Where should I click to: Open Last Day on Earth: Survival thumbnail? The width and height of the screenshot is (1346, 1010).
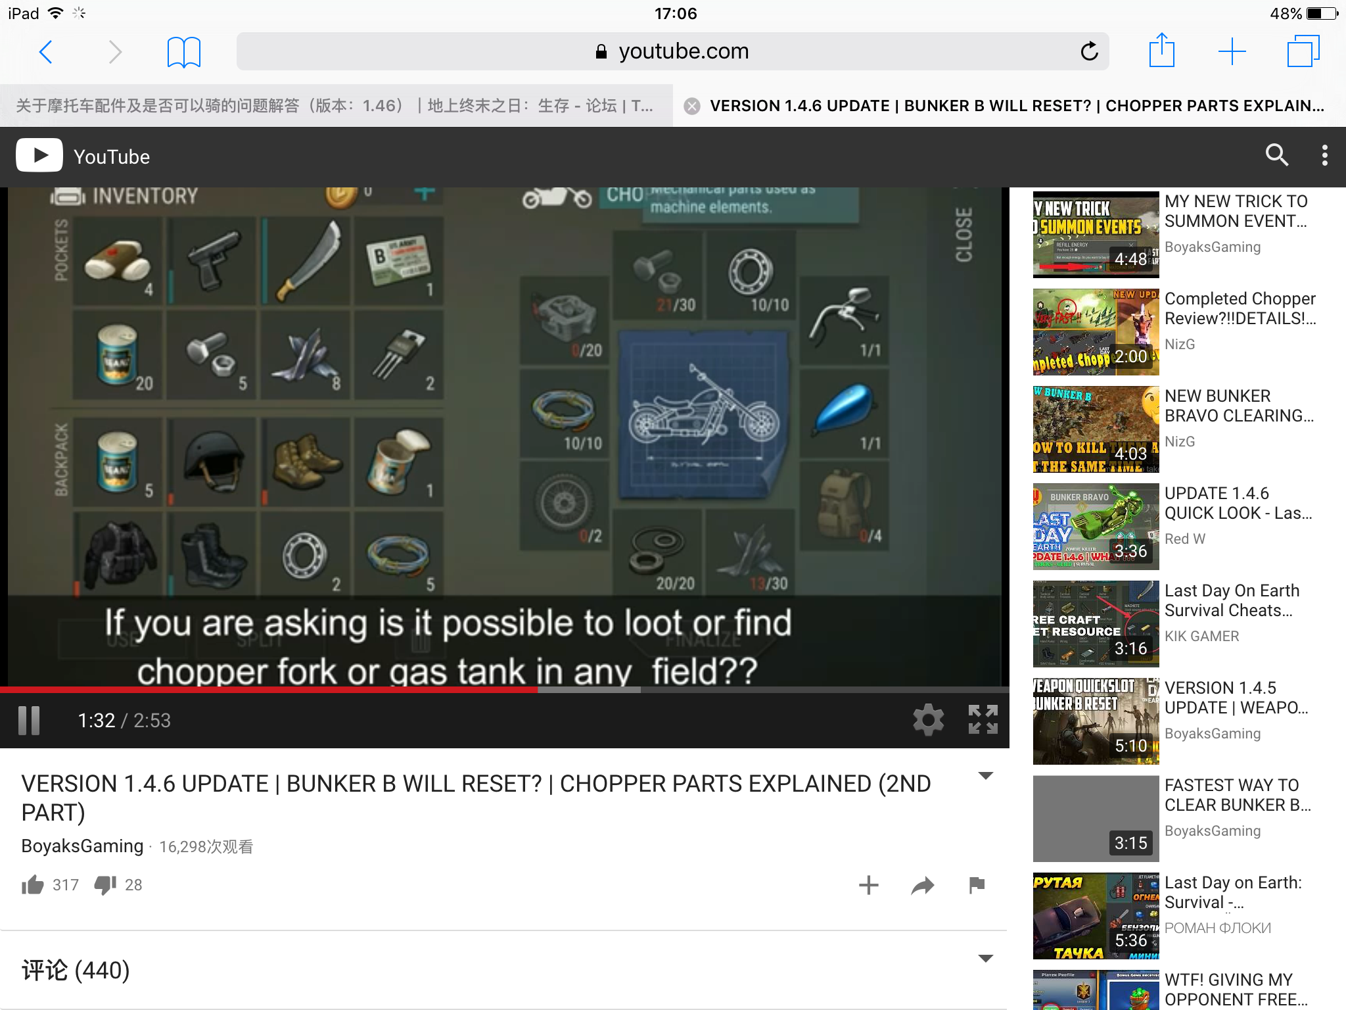pos(1096,916)
